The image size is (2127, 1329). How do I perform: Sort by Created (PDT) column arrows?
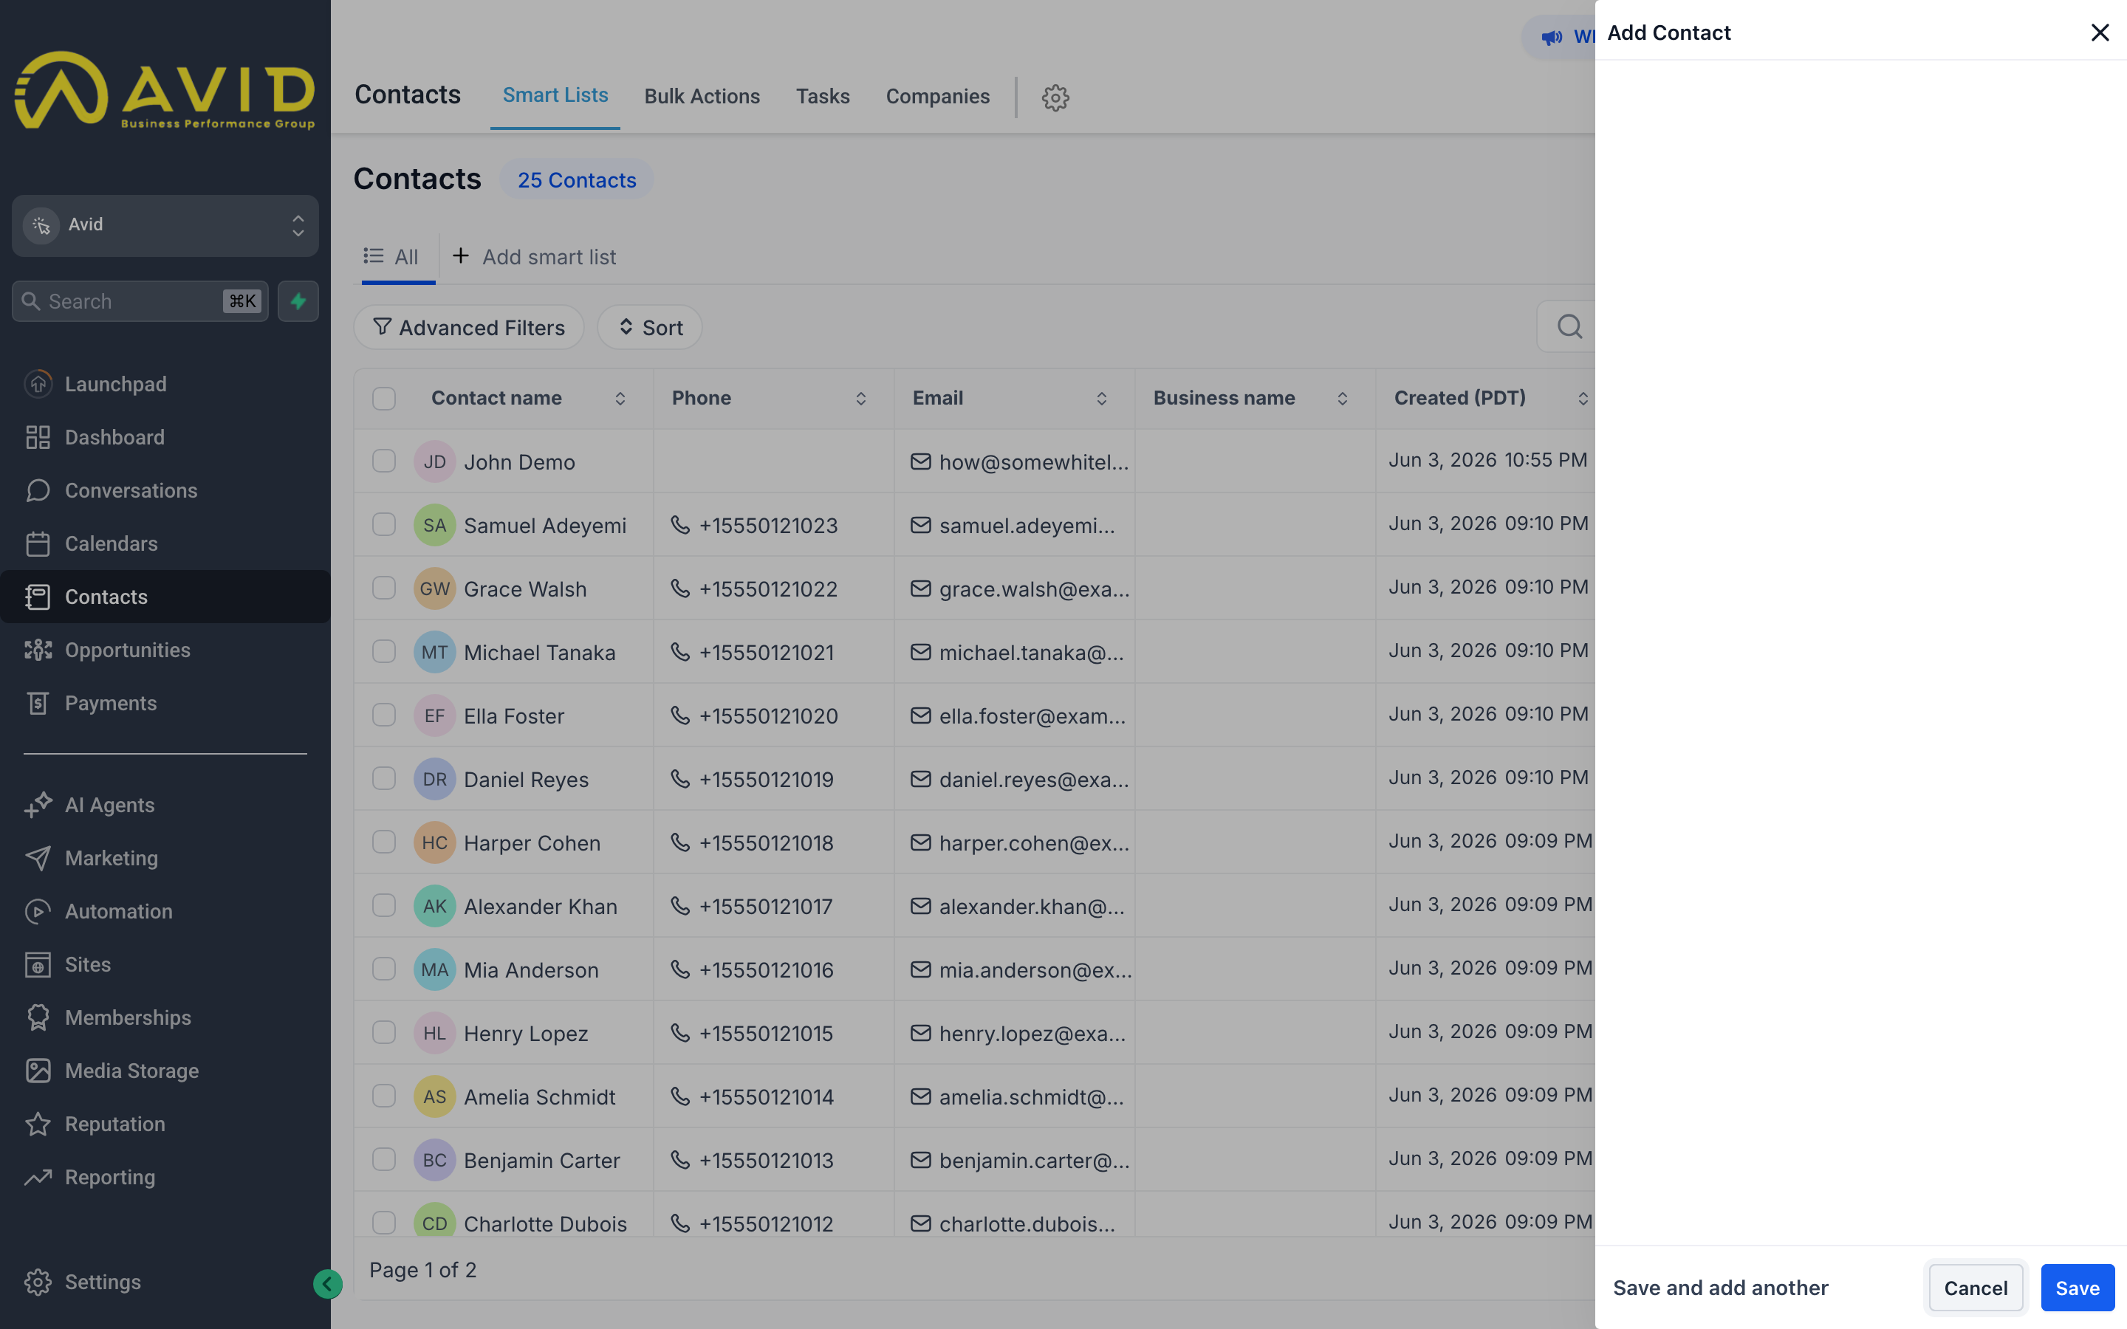click(x=1583, y=399)
